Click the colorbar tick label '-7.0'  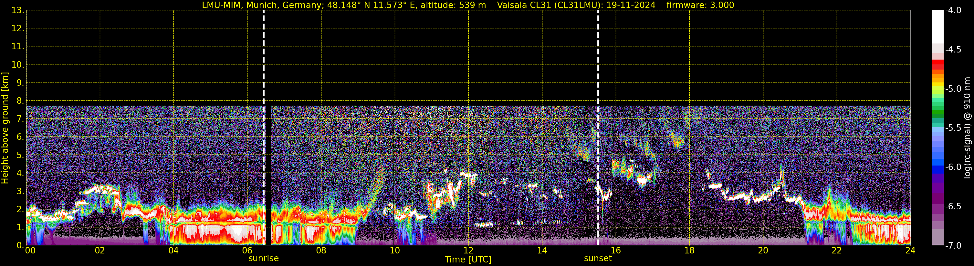point(953,246)
